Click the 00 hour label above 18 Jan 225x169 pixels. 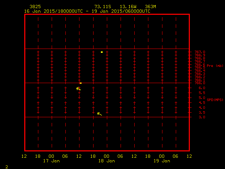pyautogui.click(x=107, y=156)
